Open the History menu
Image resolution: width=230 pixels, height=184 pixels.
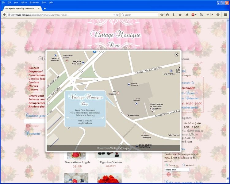[24, 2]
